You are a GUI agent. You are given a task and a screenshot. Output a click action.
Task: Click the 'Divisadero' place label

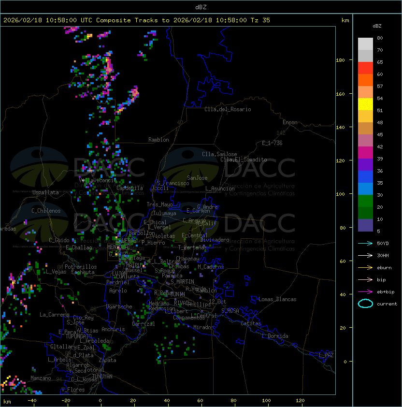pos(215,240)
